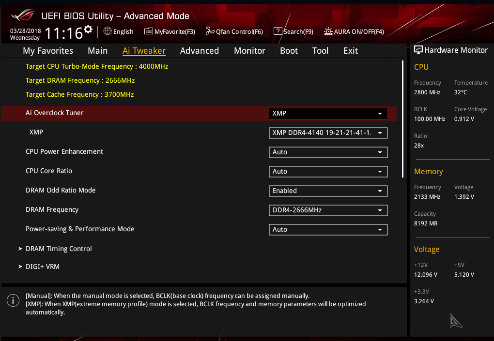Click the 1.392 V memory voltage value
494x341 pixels.
tap(464, 196)
